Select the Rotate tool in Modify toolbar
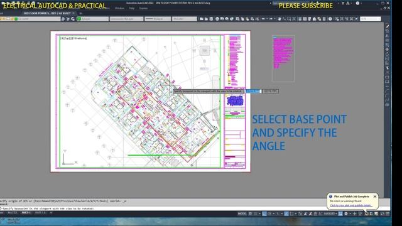The height and width of the screenshot is (226, 402). tap(387, 54)
